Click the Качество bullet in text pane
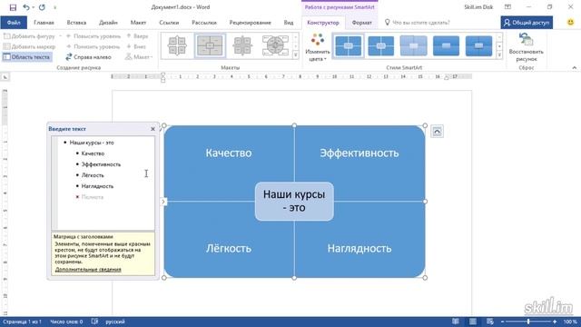581x327 pixels. coord(93,154)
